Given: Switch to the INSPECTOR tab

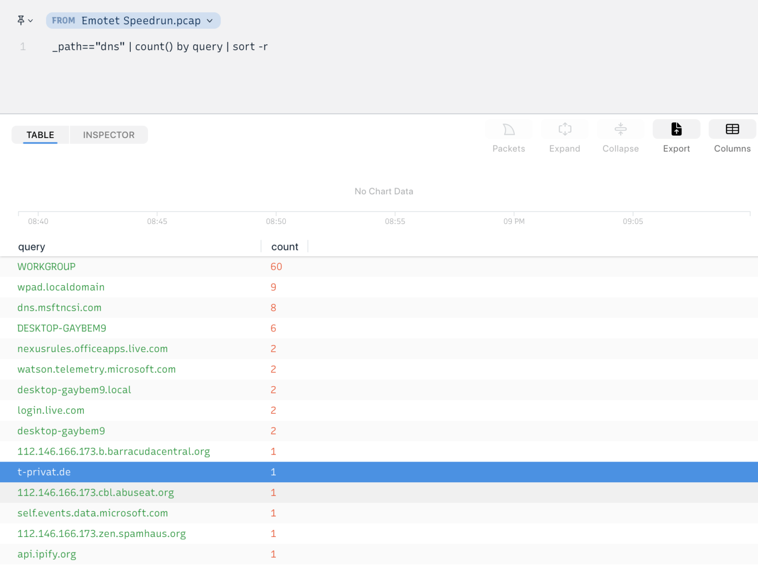Looking at the screenshot, I should click(109, 135).
